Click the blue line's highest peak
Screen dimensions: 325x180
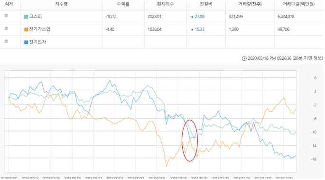click(110, 80)
